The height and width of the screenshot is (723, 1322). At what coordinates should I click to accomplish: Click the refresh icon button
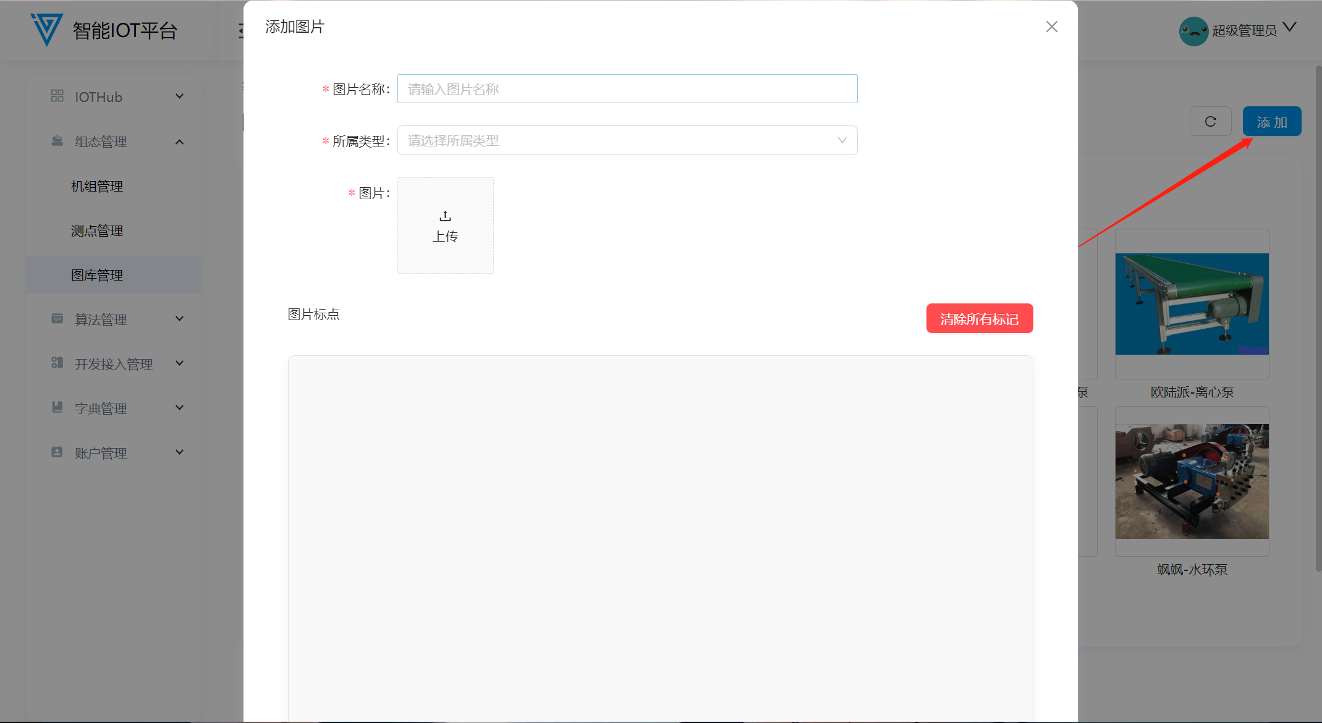click(x=1210, y=122)
